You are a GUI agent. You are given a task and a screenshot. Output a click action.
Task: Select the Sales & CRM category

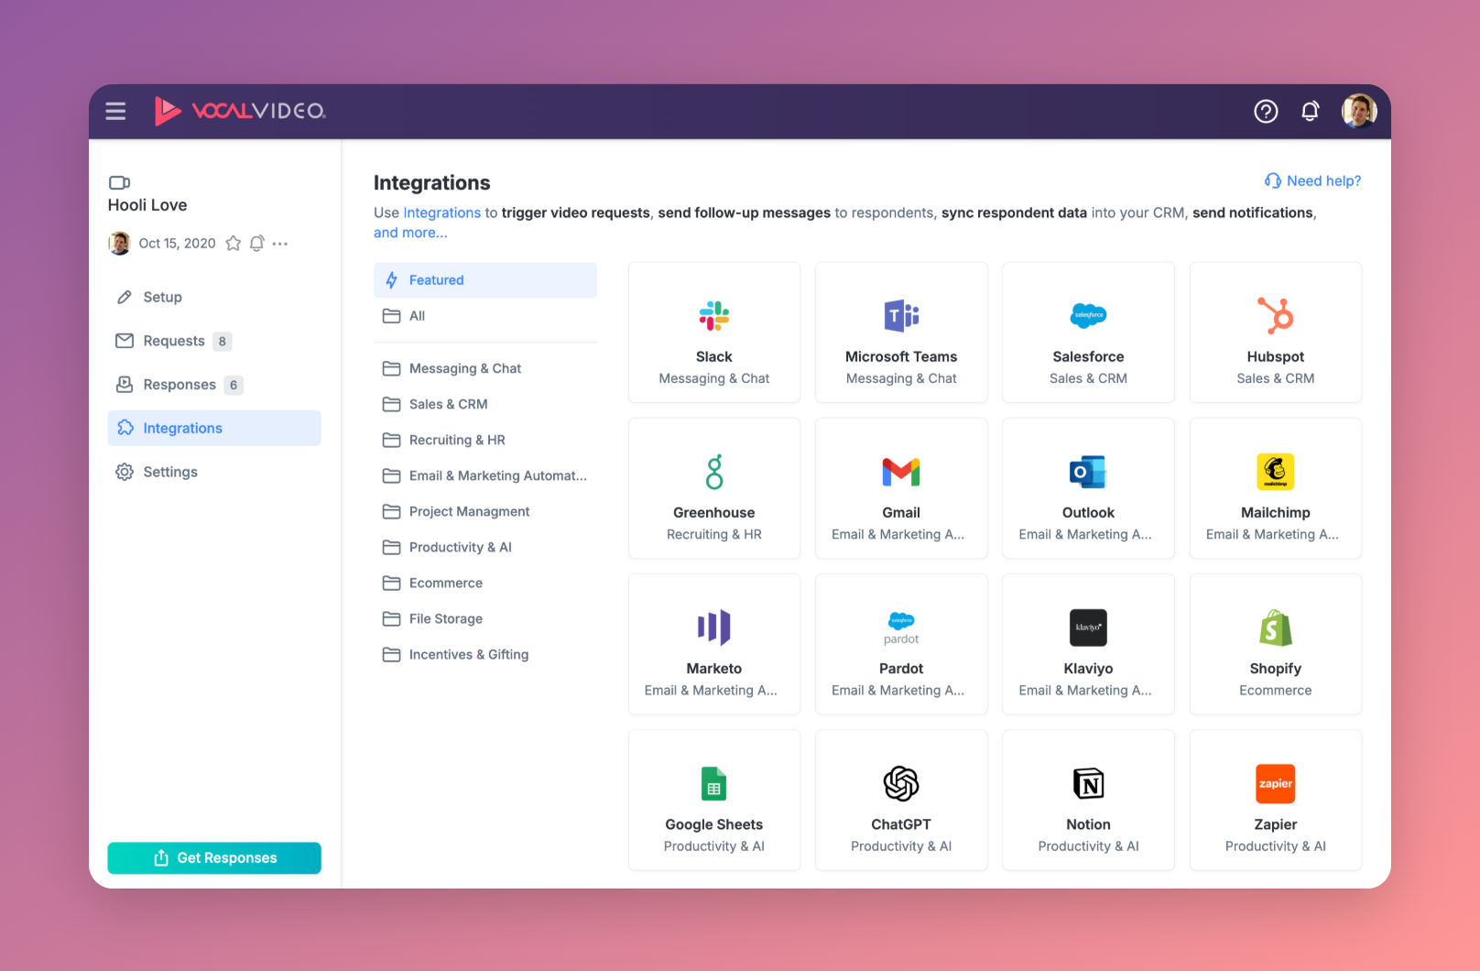[x=448, y=404]
